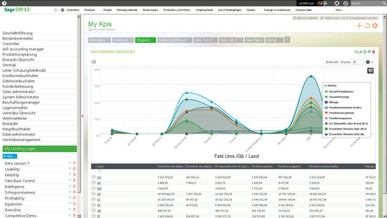Edit the widget with the pencil icon

coord(360,52)
